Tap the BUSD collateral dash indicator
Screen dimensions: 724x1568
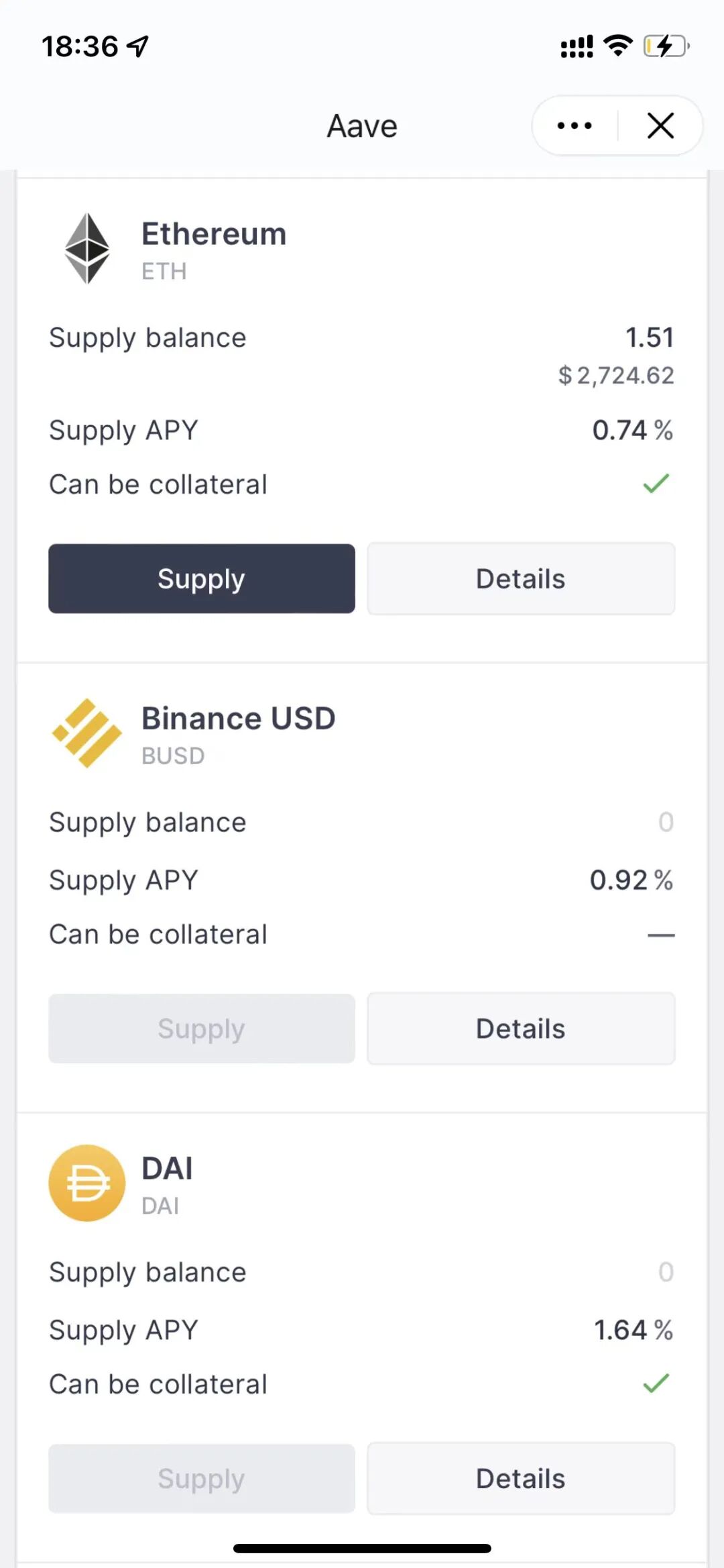[661, 935]
